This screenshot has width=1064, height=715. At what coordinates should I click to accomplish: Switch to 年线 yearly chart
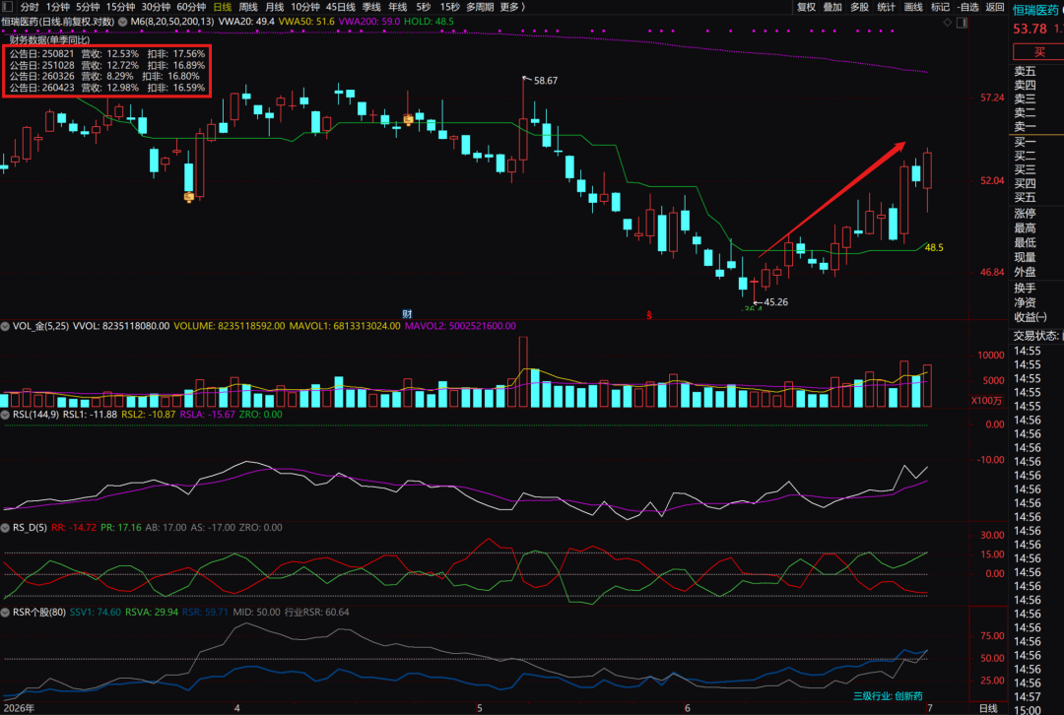coord(398,7)
